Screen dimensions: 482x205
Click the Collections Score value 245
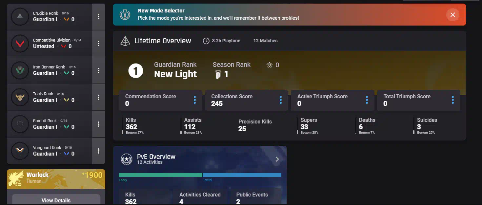point(217,104)
